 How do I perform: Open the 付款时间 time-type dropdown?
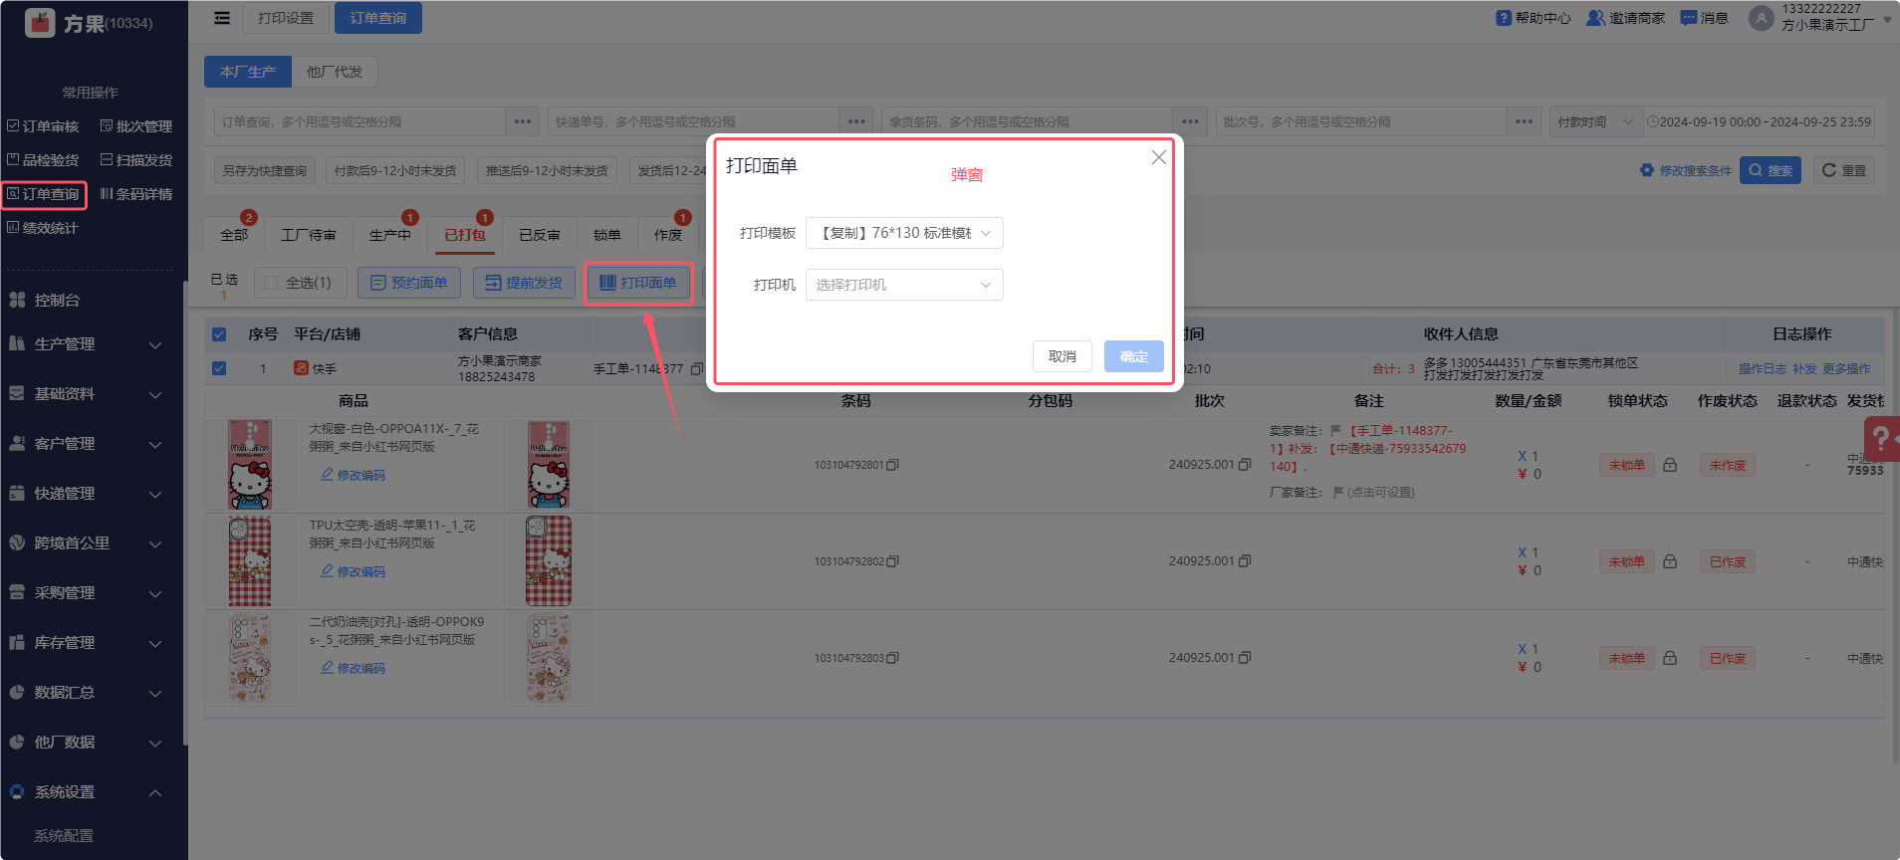(1595, 121)
